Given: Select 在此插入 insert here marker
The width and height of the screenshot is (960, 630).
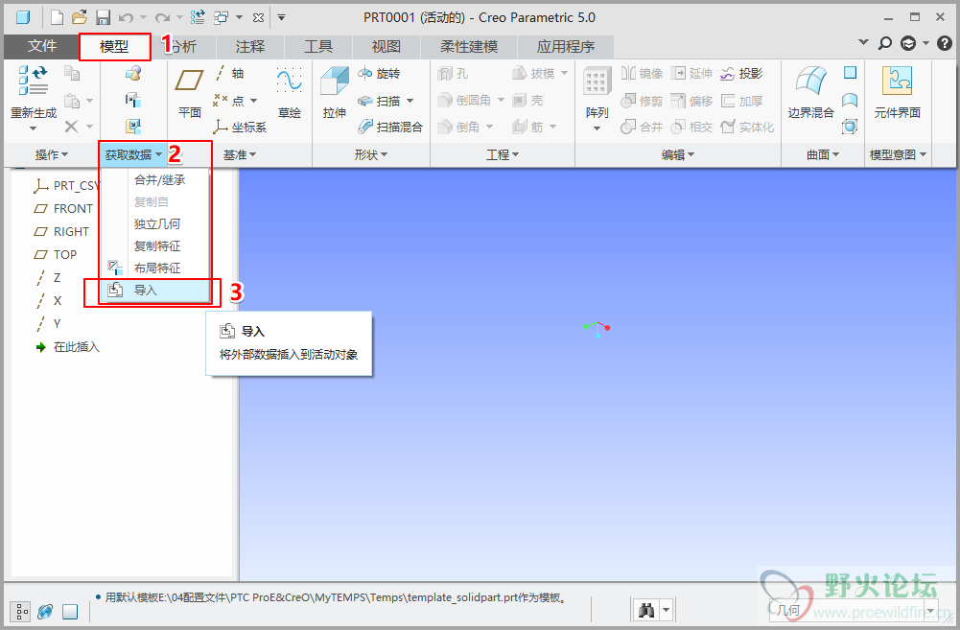Looking at the screenshot, I should (x=67, y=347).
